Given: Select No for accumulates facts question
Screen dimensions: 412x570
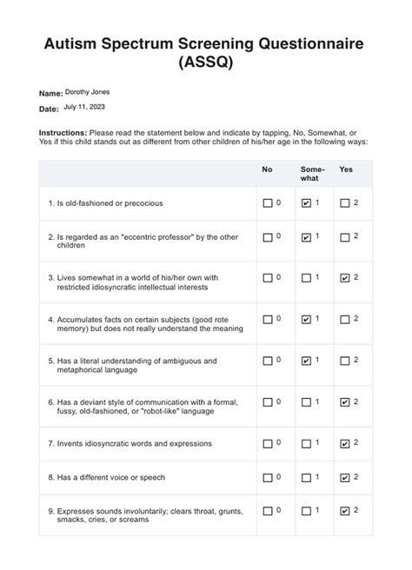Looking at the screenshot, I should [267, 319].
